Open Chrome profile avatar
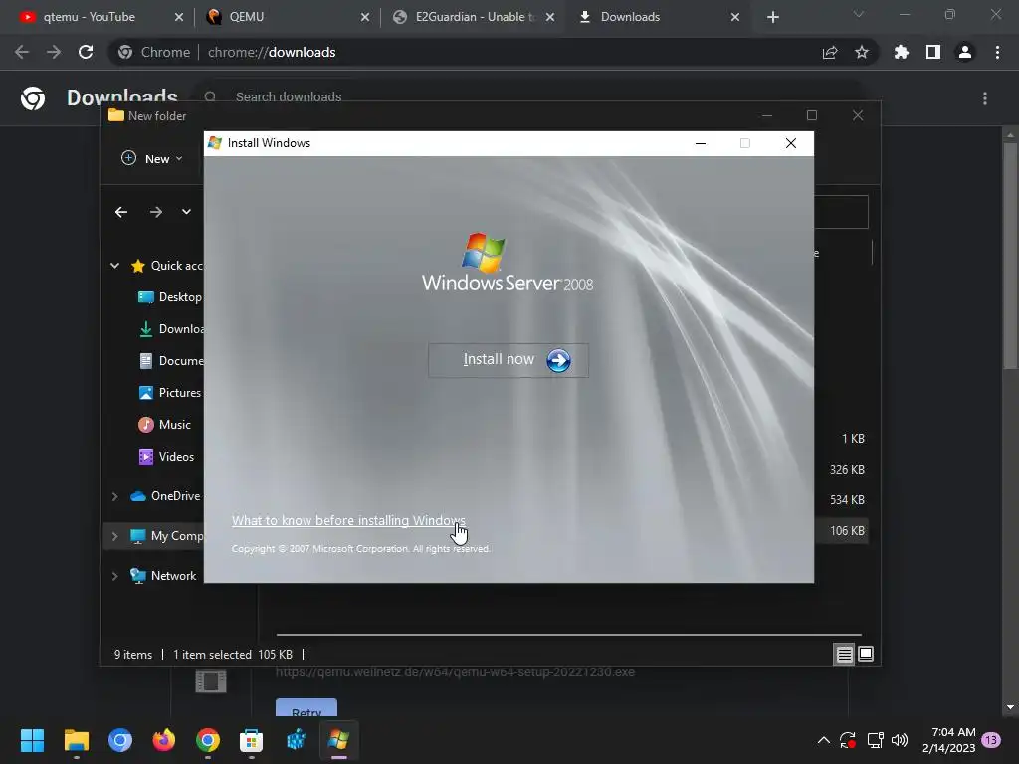 tap(965, 52)
